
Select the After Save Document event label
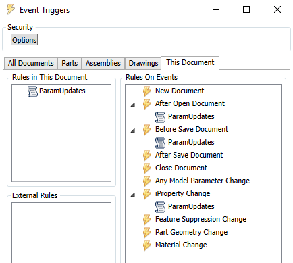(x=189, y=155)
